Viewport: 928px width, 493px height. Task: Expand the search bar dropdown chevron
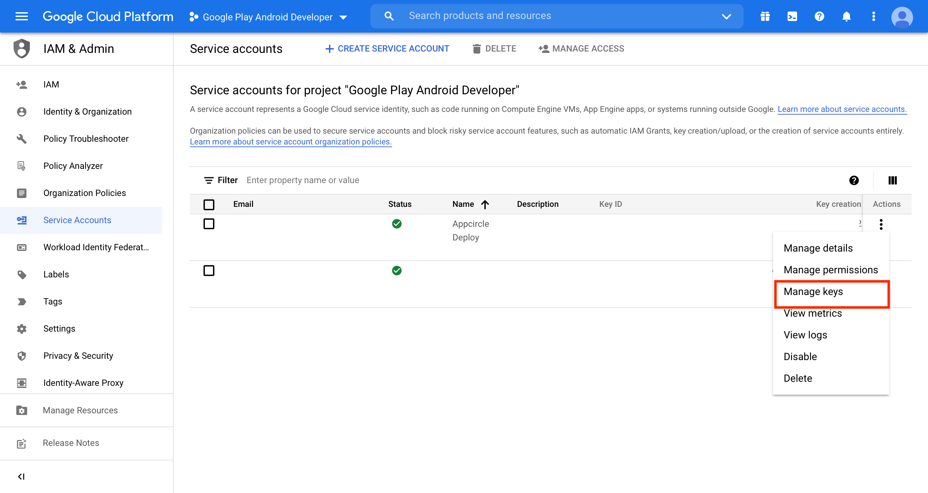(x=726, y=16)
